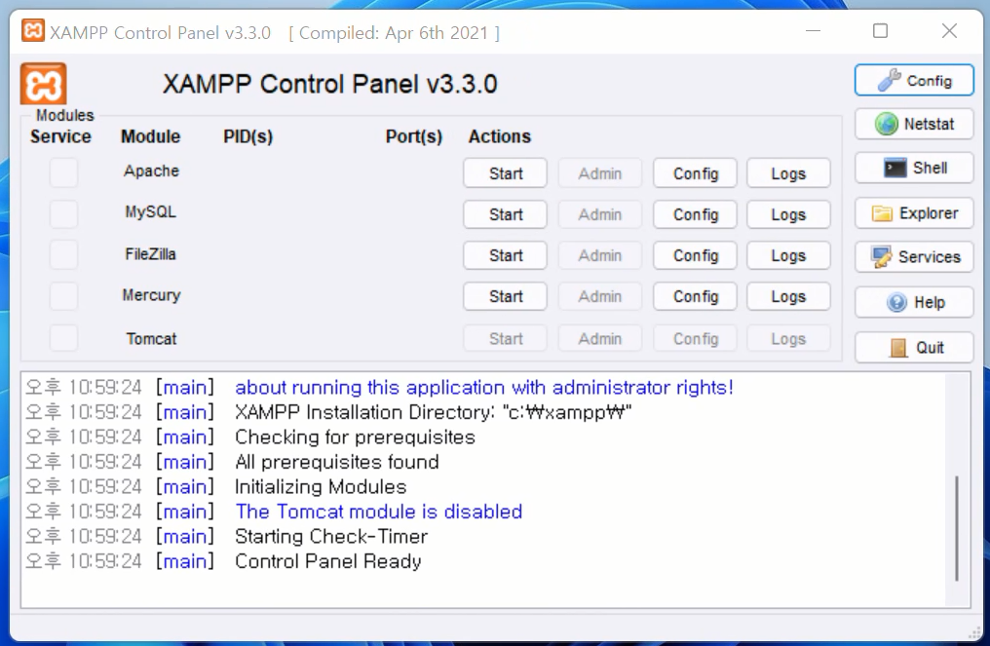Open Apache Config menu
This screenshot has width=990, height=646.
tap(695, 173)
